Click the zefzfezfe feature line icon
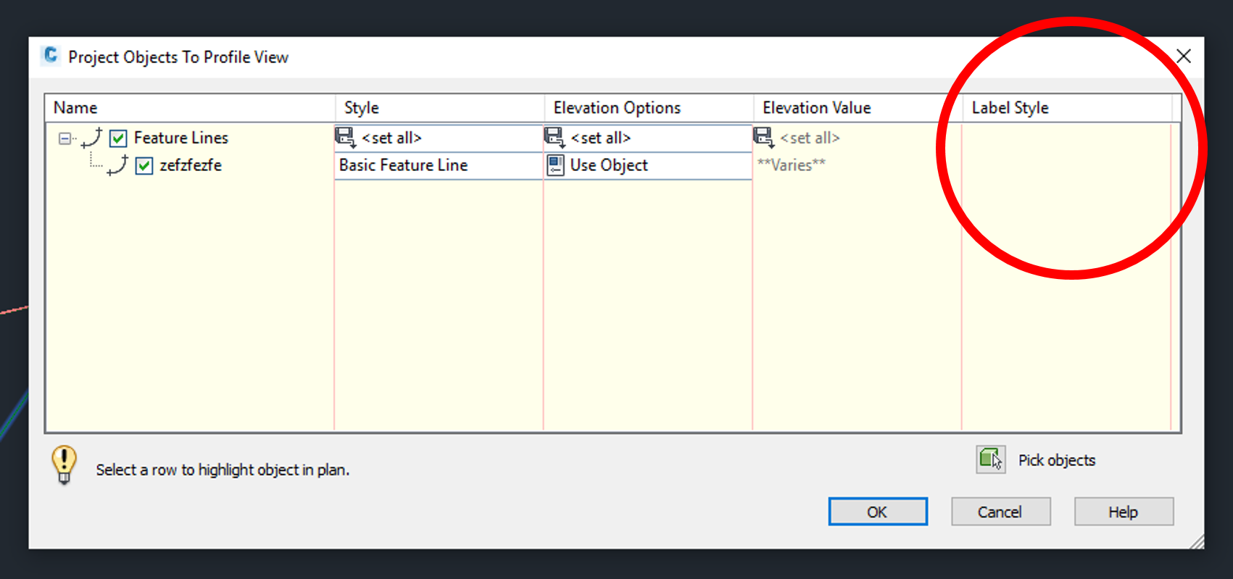Image resolution: width=1233 pixels, height=579 pixels. 117,165
